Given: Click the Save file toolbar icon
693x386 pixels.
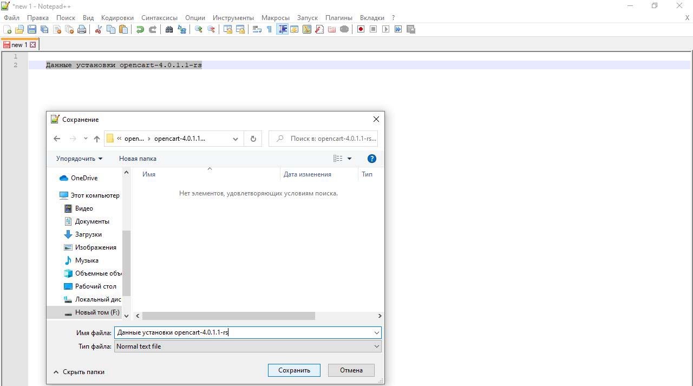Looking at the screenshot, I should [32, 29].
